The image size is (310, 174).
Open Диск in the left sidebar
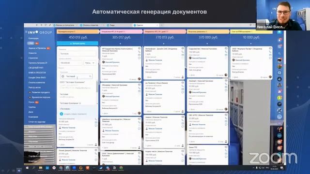[x=31, y=112]
